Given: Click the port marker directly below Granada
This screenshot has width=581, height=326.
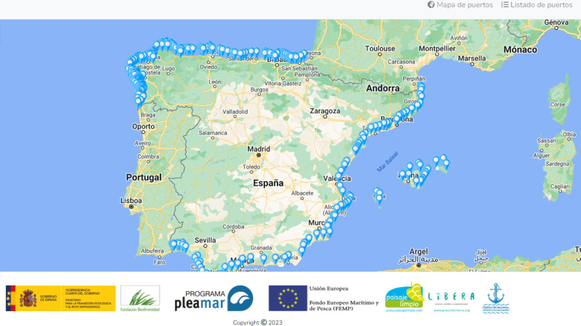Looking at the screenshot, I should click(264, 258).
